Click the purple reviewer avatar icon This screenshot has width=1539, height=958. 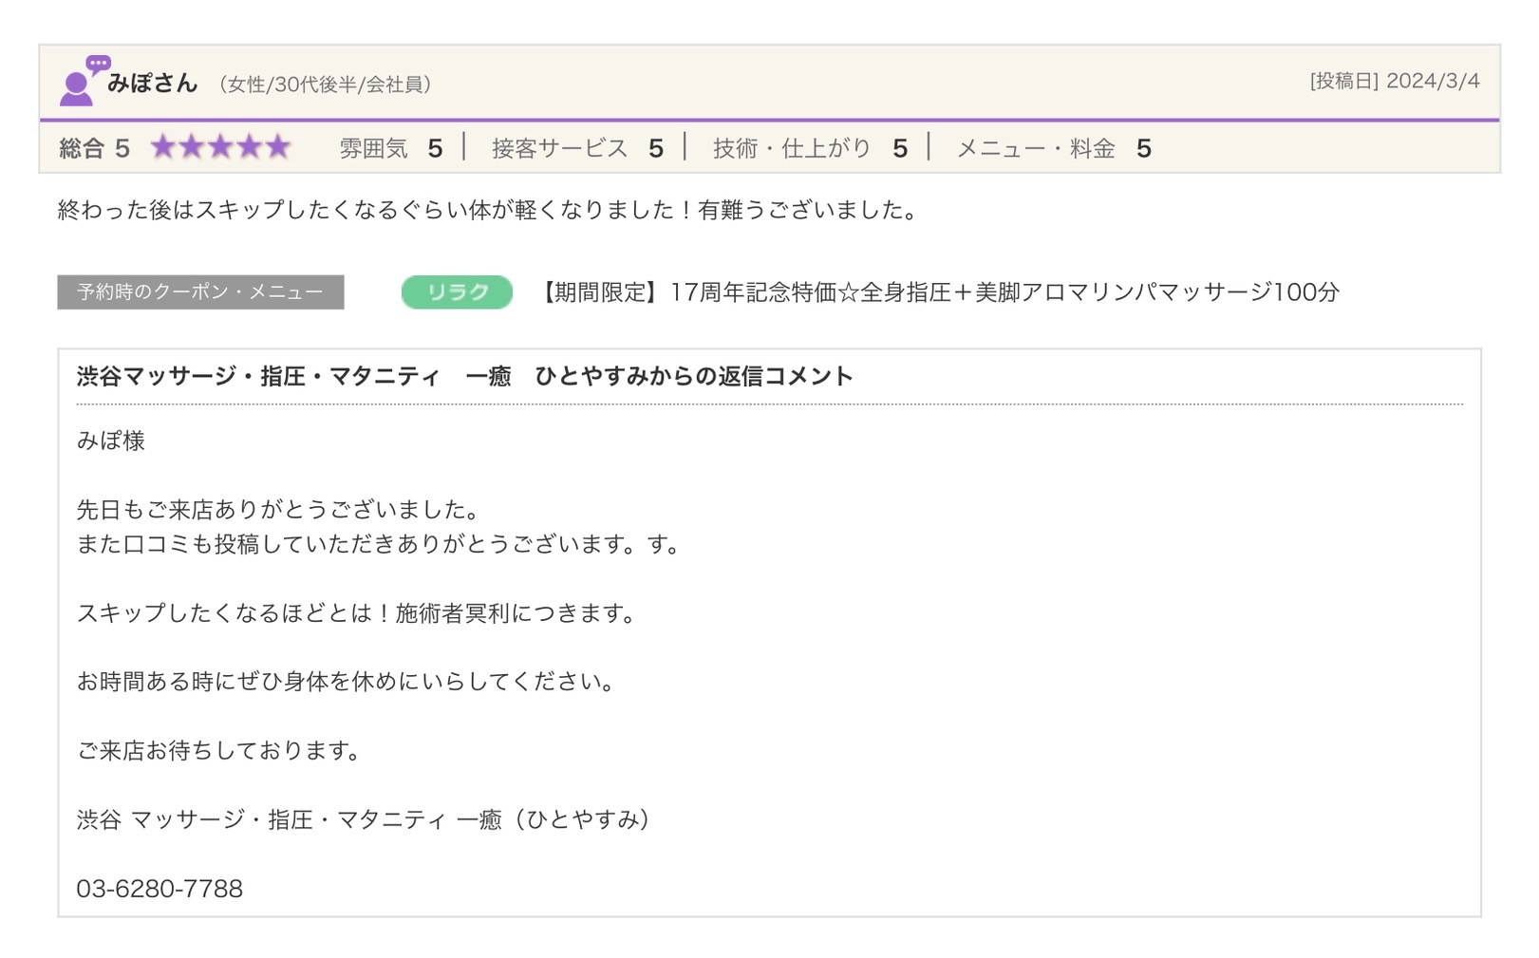click(x=84, y=80)
